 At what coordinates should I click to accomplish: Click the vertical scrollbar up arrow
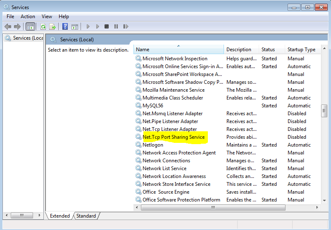[324, 49]
